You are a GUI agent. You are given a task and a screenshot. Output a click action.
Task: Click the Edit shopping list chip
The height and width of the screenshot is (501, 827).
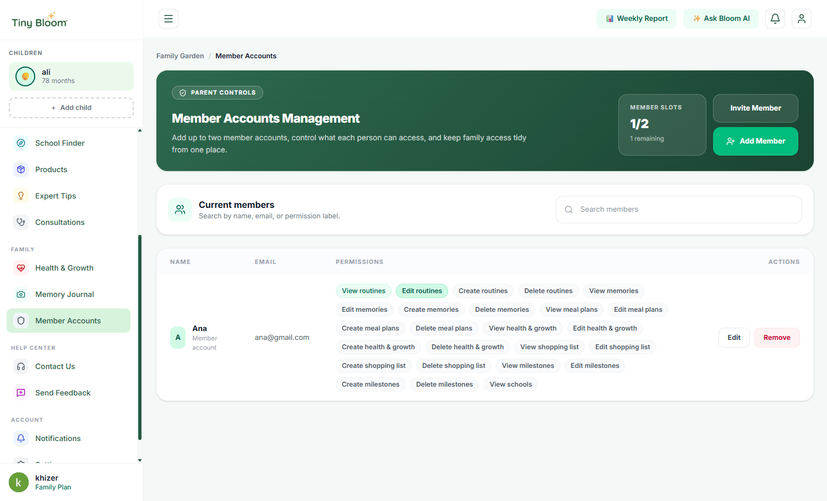623,347
